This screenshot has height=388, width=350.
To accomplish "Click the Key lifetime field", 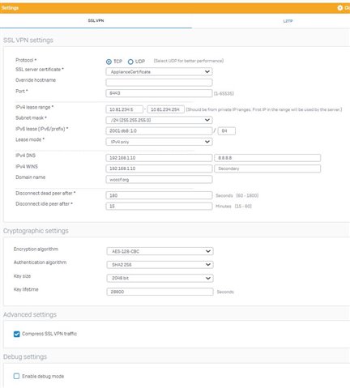I will 160,292.
